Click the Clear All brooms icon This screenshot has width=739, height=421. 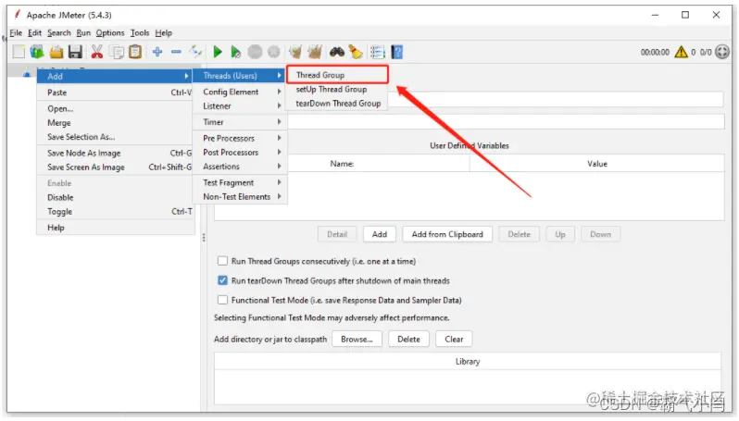(314, 52)
